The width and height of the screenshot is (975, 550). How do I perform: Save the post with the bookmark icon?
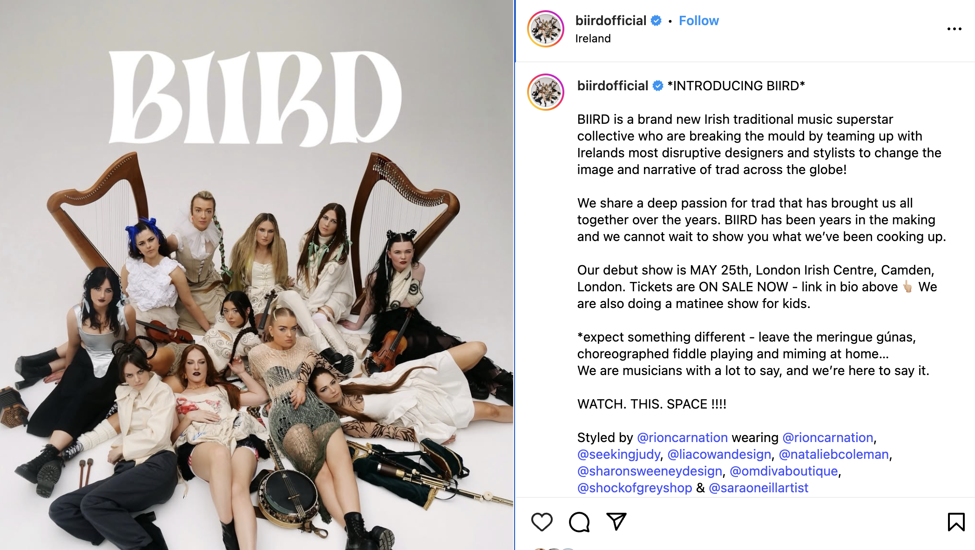coord(956,522)
